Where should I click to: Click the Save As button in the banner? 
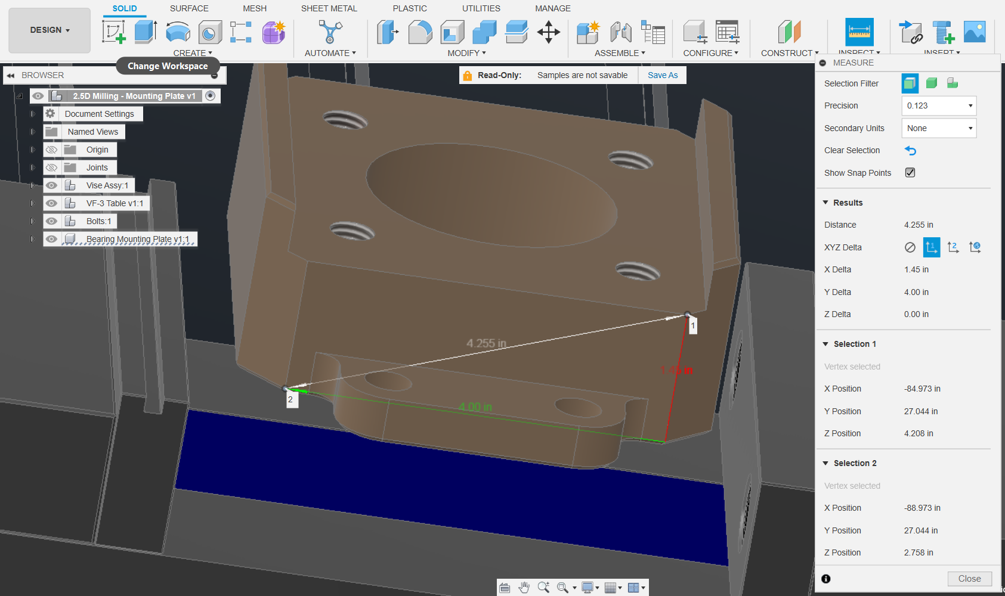(x=662, y=74)
